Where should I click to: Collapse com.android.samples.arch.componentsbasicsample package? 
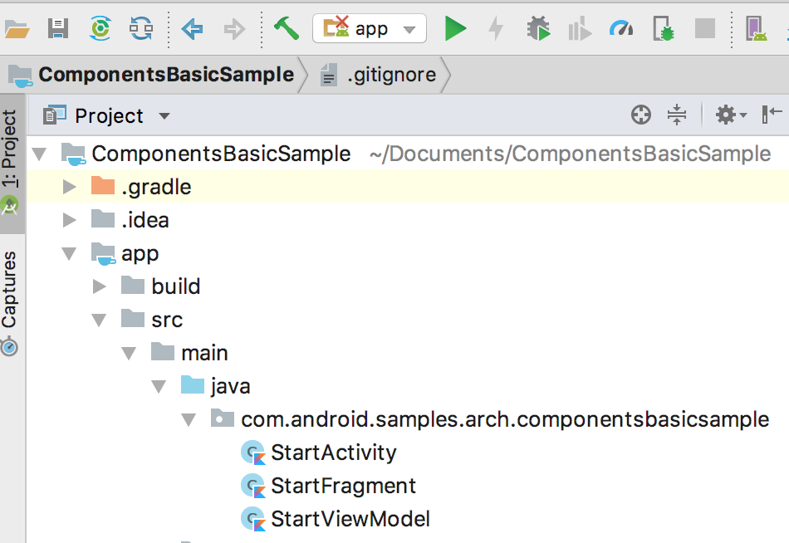[x=189, y=420]
